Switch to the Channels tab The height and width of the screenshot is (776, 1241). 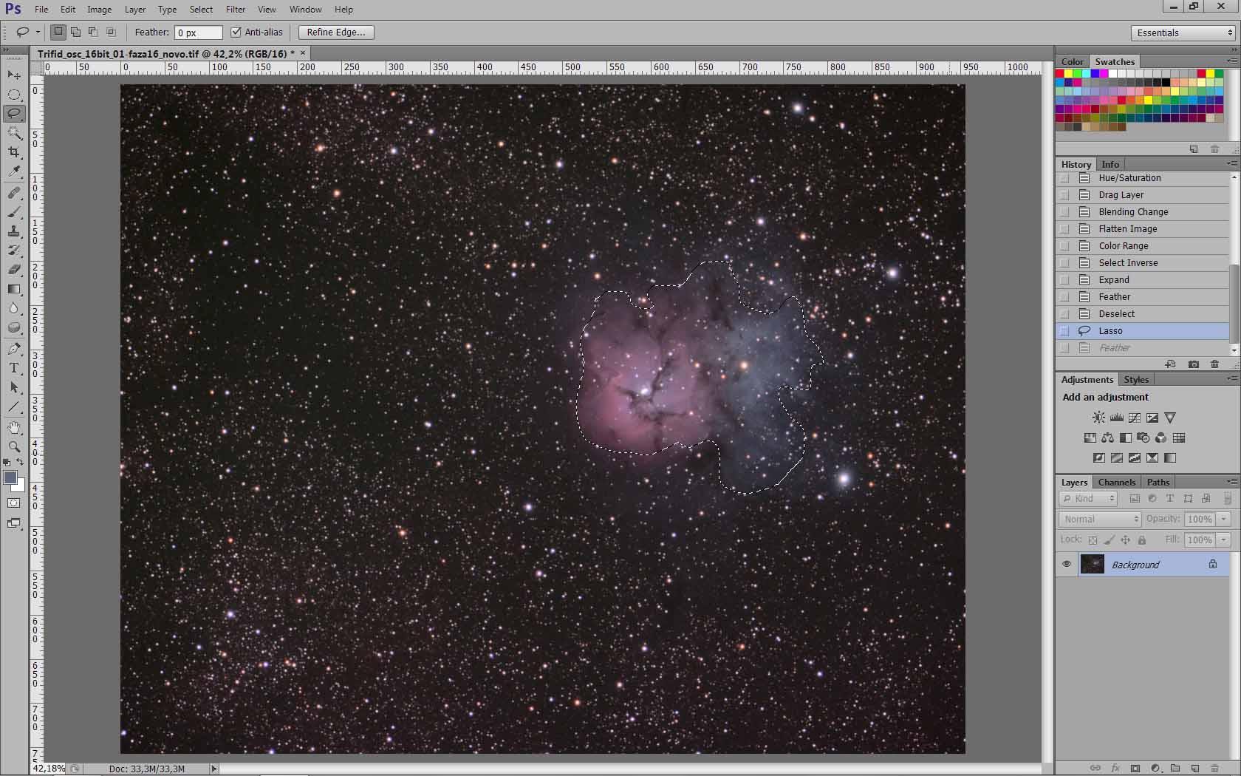tap(1116, 482)
